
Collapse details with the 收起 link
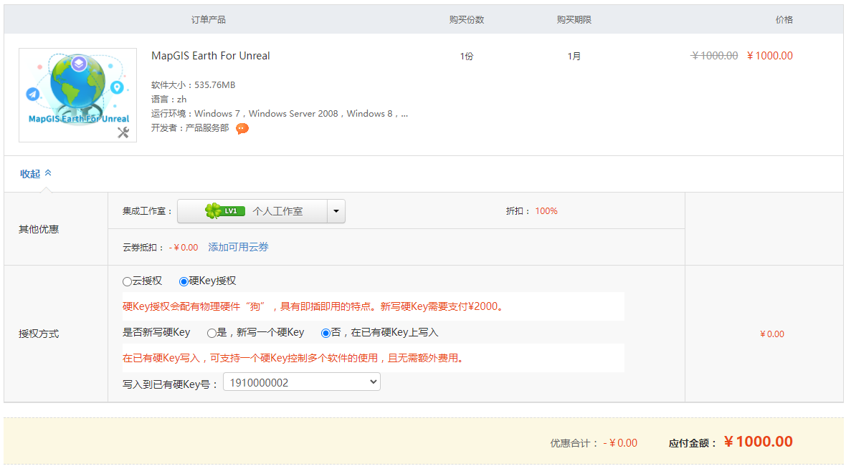(36, 173)
